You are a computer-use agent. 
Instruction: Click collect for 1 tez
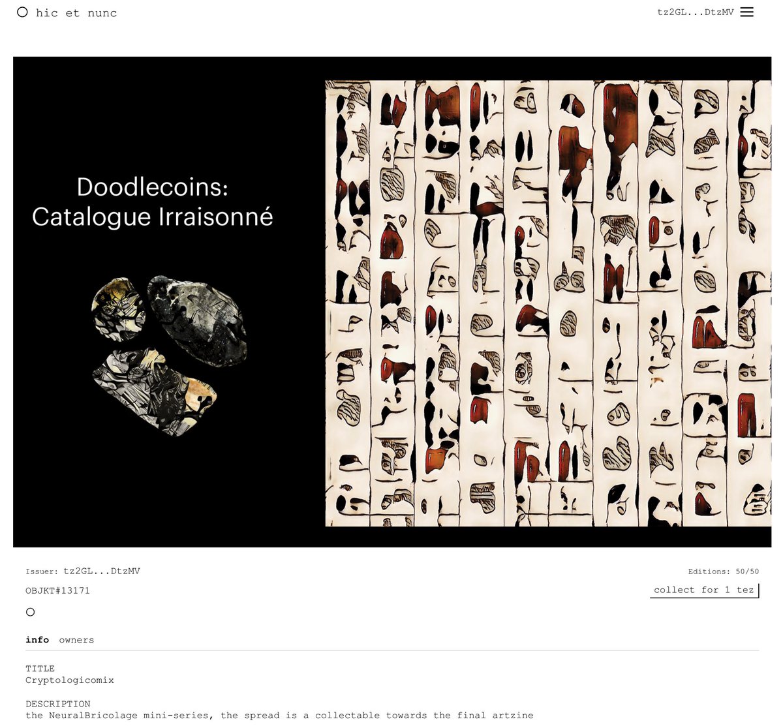[703, 590]
